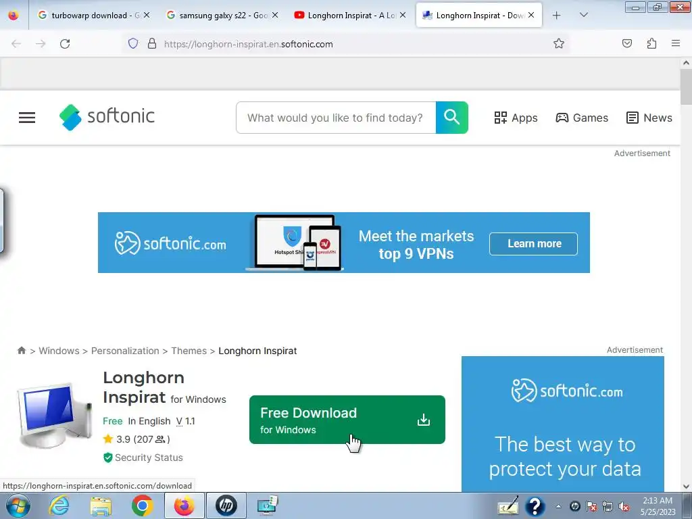
Task: Open the HP application in taskbar
Action: pos(226,505)
